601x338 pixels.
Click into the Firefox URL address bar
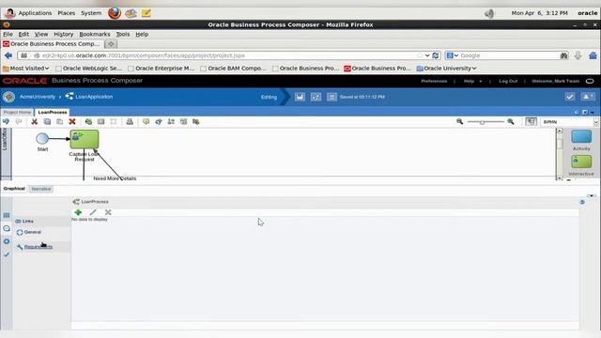226,55
